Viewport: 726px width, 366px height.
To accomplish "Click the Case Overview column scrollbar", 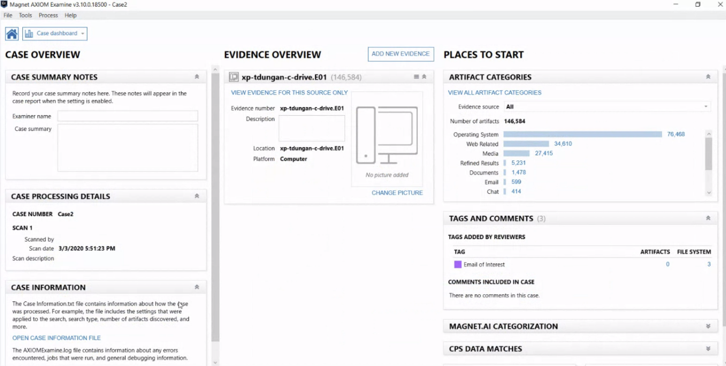I will pyautogui.click(x=215, y=207).
